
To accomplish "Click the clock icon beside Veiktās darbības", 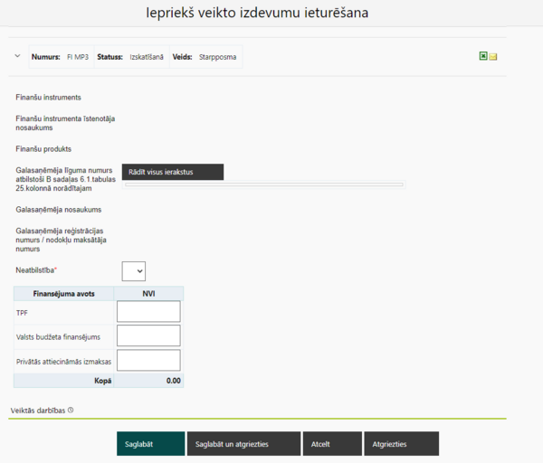I will (x=71, y=410).
